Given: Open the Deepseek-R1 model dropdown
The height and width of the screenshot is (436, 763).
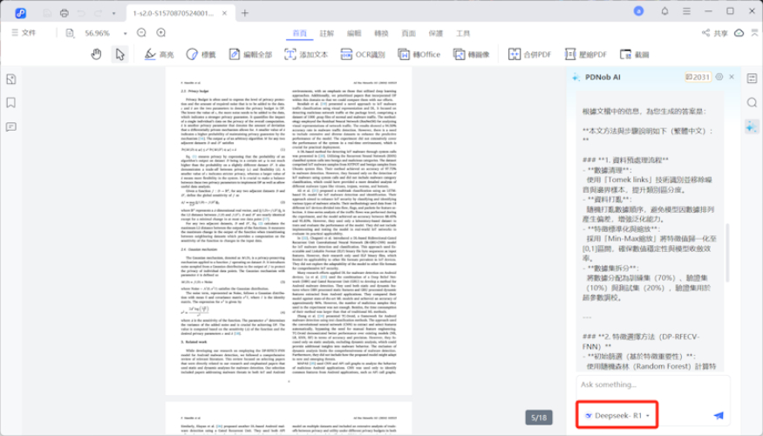Looking at the screenshot, I should 617,416.
